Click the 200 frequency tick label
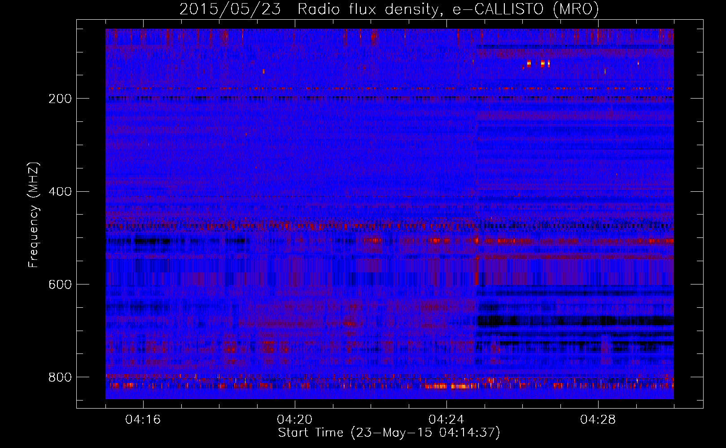 [x=60, y=99]
